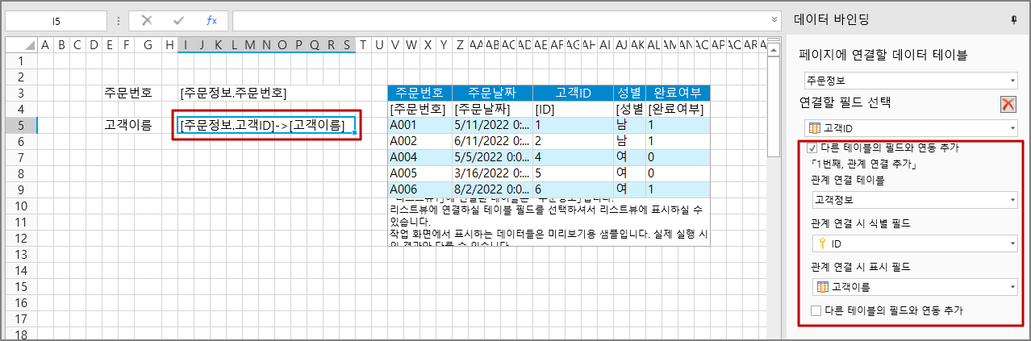Expand the formula bar with the chevron
Image resolution: width=1031 pixels, height=341 pixels.
pyautogui.click(x=774, y=20)
